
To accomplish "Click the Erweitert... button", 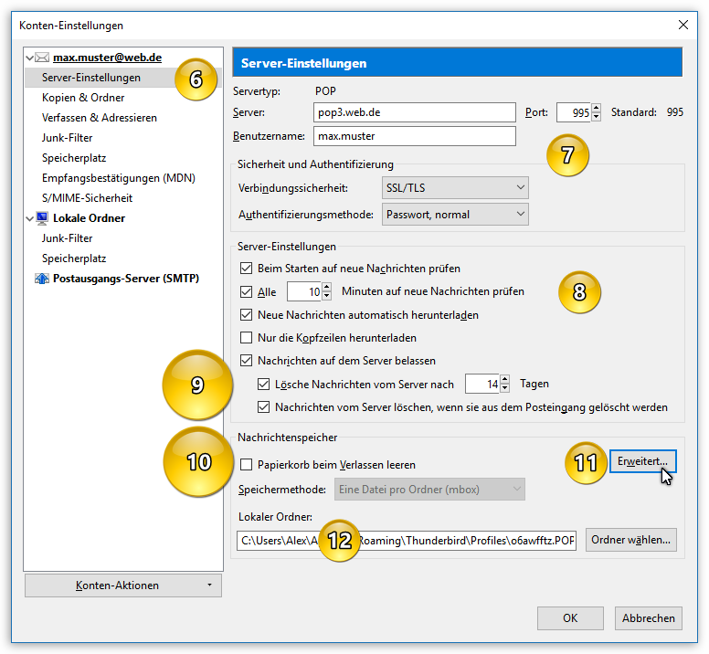I will tap(642, 462).
